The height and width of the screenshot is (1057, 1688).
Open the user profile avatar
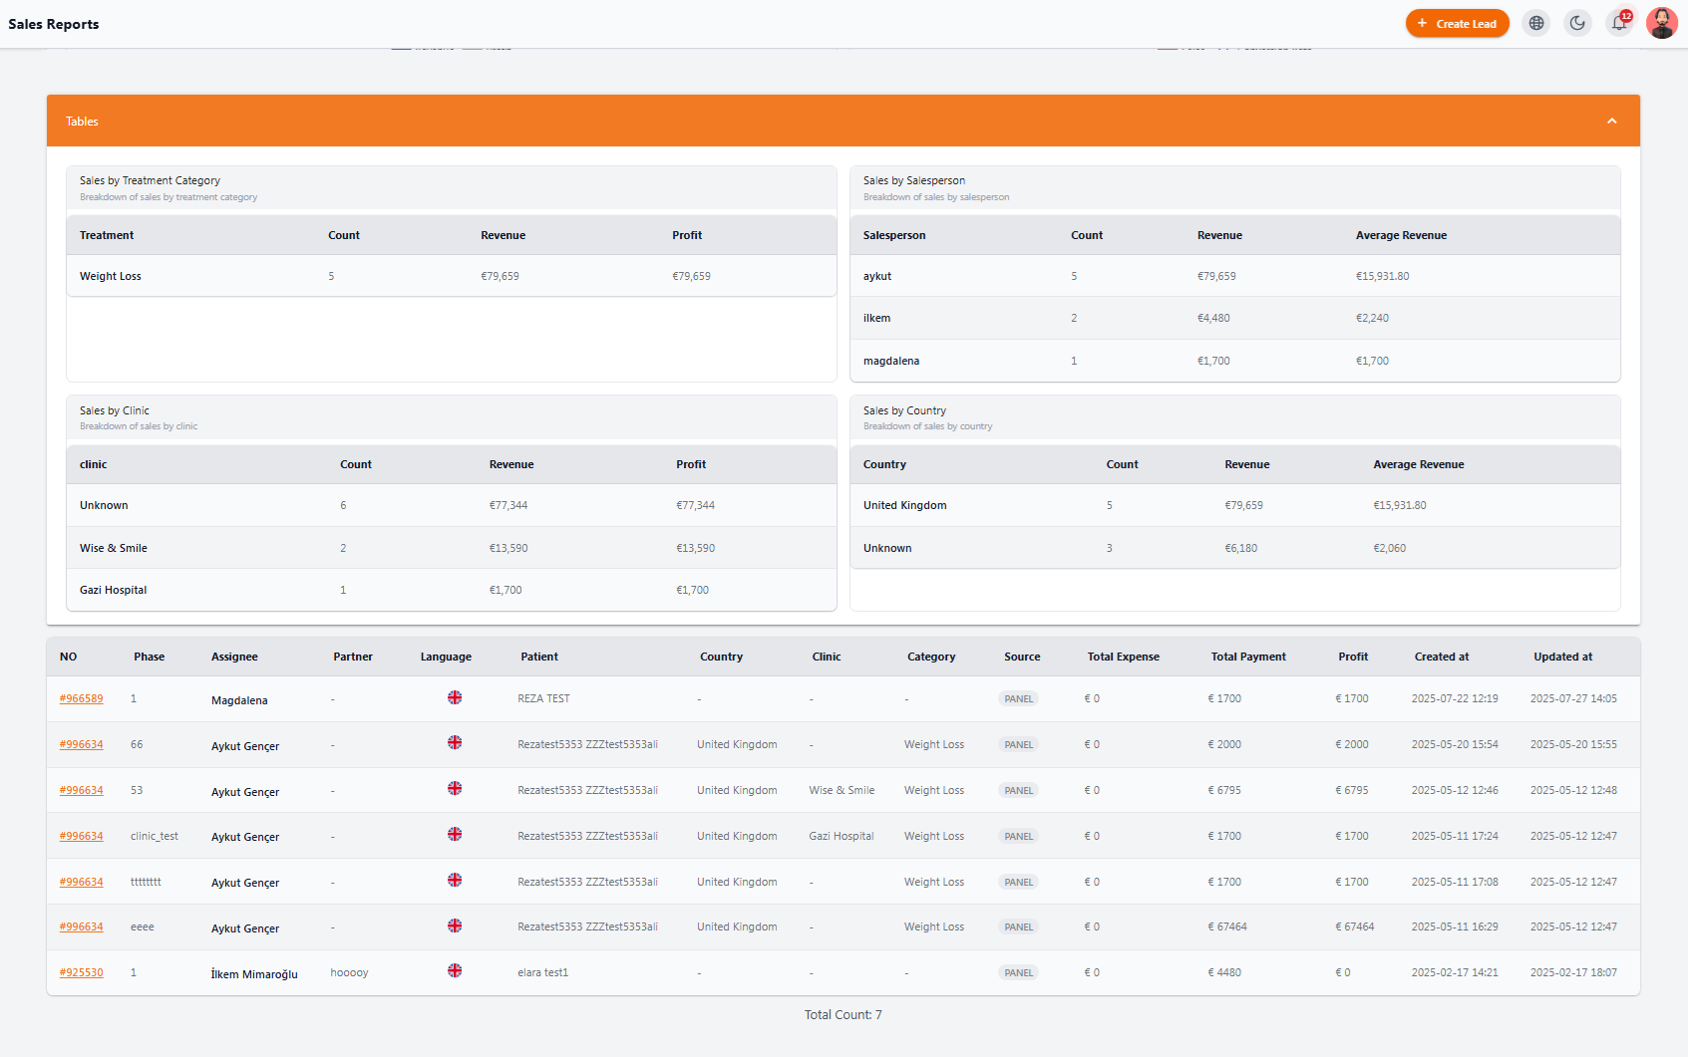[x=1661, y=23]
